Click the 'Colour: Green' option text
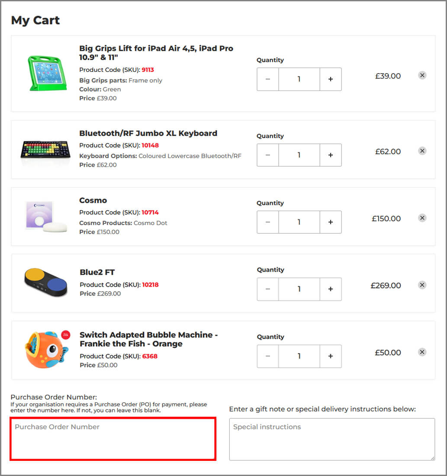 (100, 90)
